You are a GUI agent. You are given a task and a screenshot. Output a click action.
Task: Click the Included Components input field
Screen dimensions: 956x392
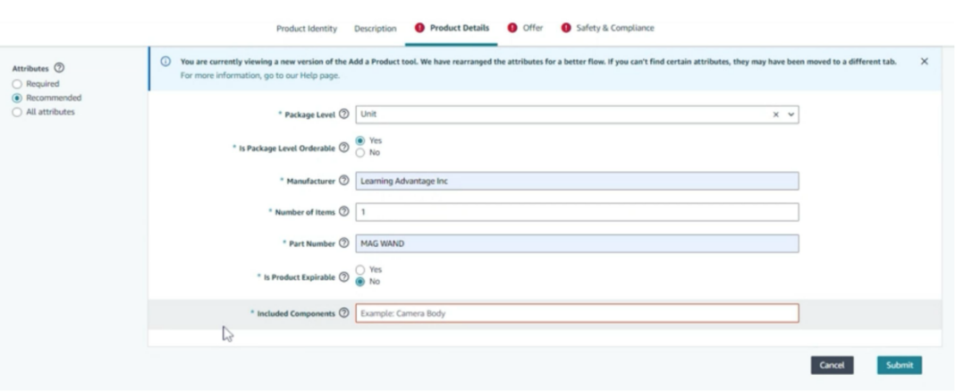click(x=576, y=313)
